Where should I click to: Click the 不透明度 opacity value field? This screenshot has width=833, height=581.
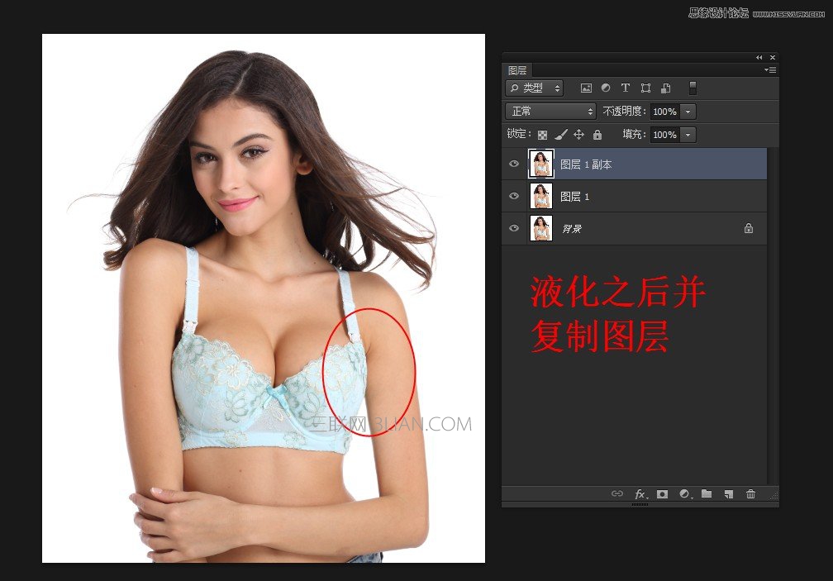coord(664,112)
